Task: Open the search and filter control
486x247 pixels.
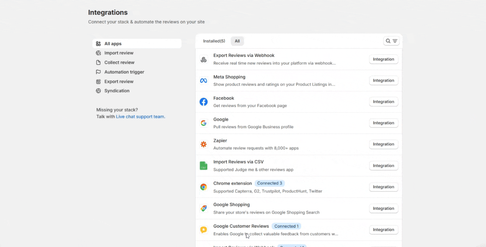Action: (391, 41)
